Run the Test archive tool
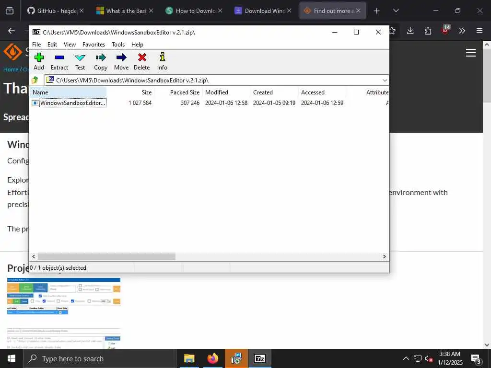The image size is (491, 368). tap(80, 61)
